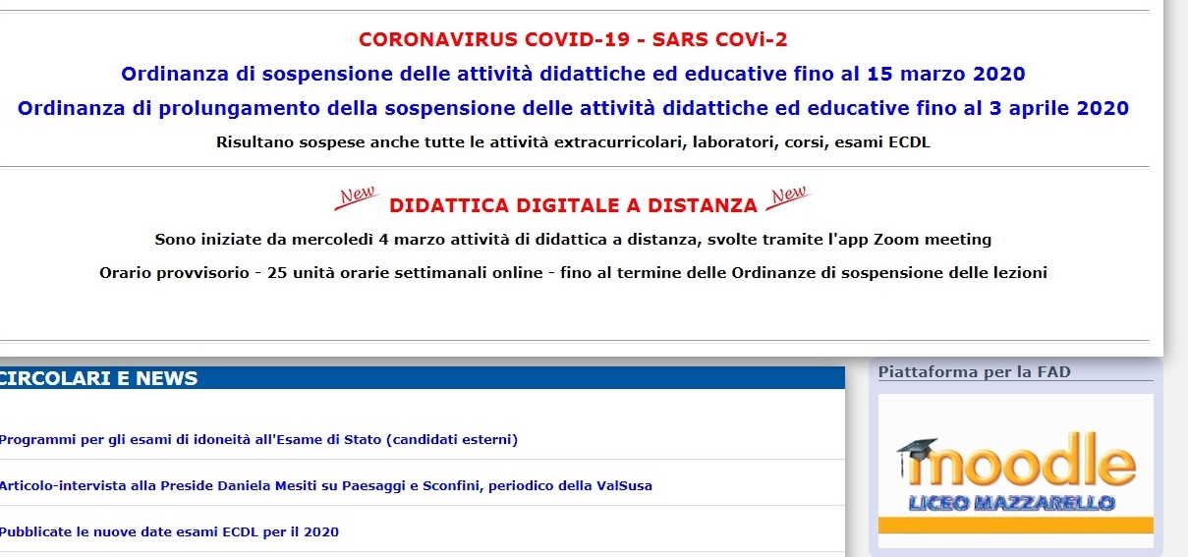Open Pubblicate le nuove date esami ECDL
Screen dimensions: 1188x557
coord(169,532)
